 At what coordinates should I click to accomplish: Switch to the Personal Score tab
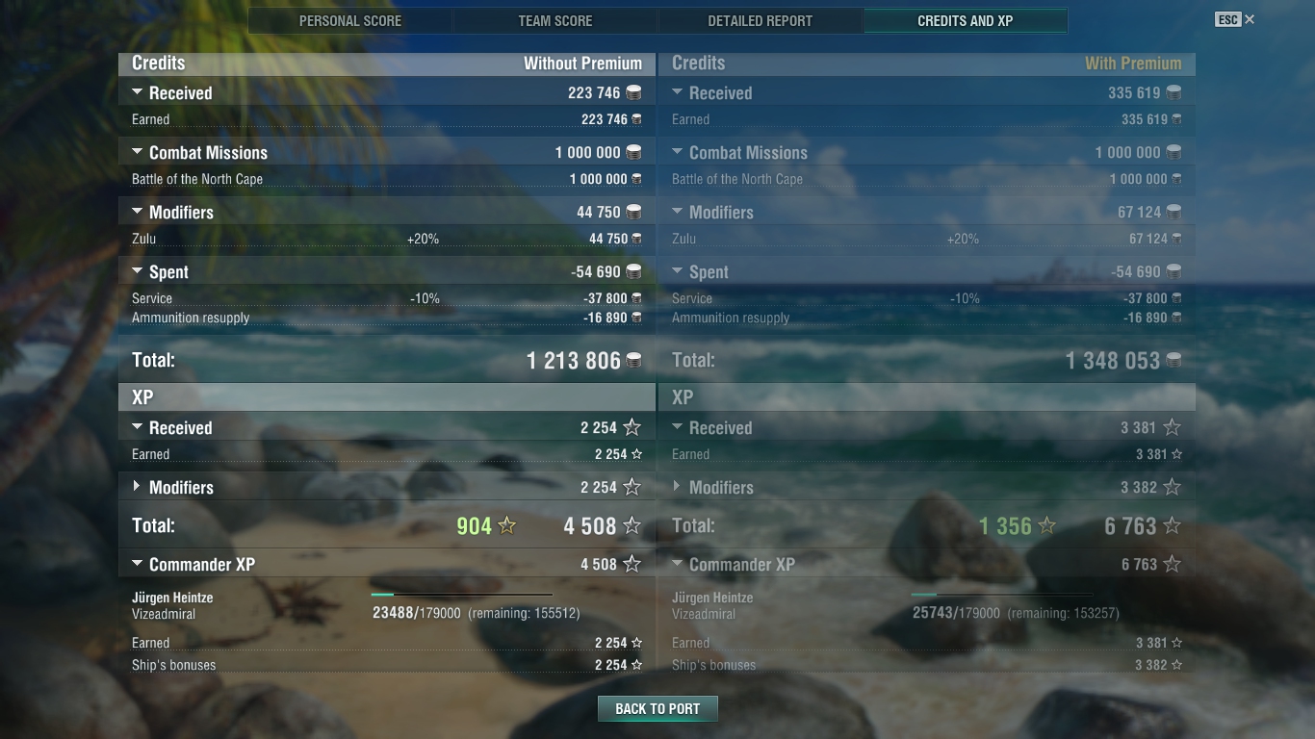tap(350, 20)
